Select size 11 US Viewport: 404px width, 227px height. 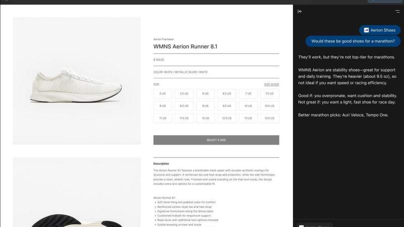coord(163,119)
